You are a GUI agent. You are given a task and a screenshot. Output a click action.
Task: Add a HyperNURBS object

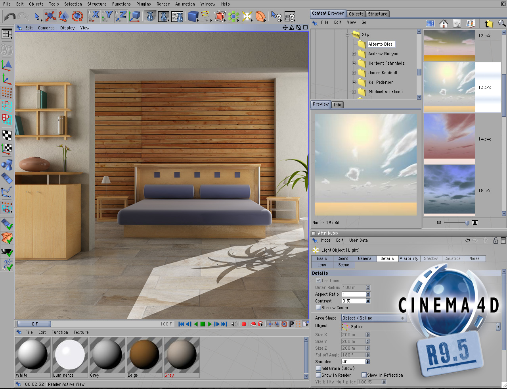[x=220, y=16]
